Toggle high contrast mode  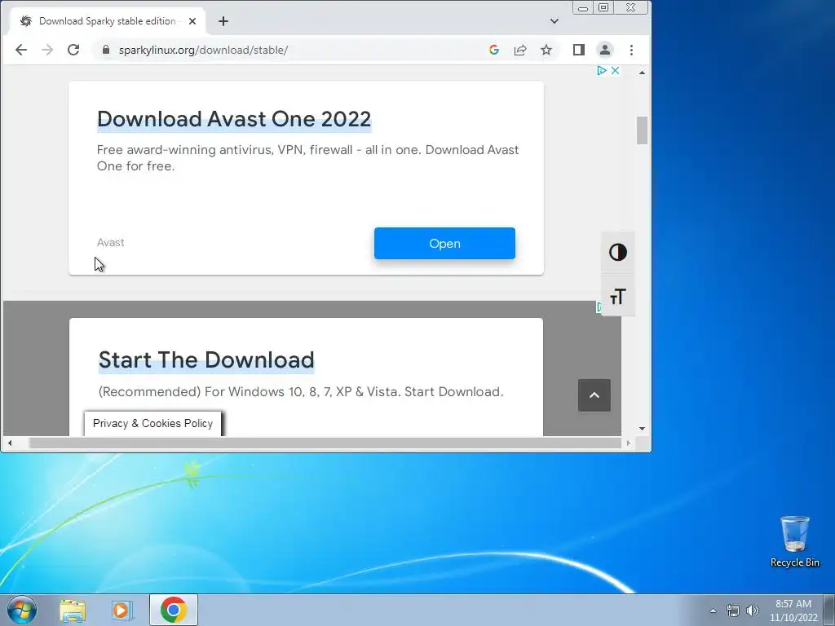[x=618, y=252]
